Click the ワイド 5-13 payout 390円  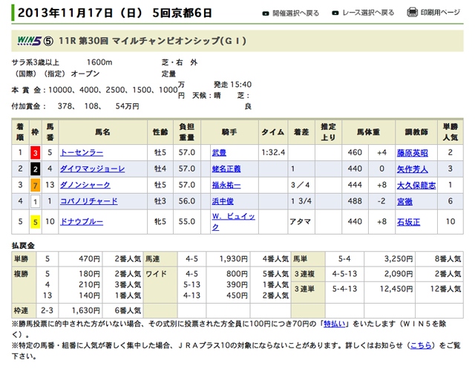coord(237,284)
